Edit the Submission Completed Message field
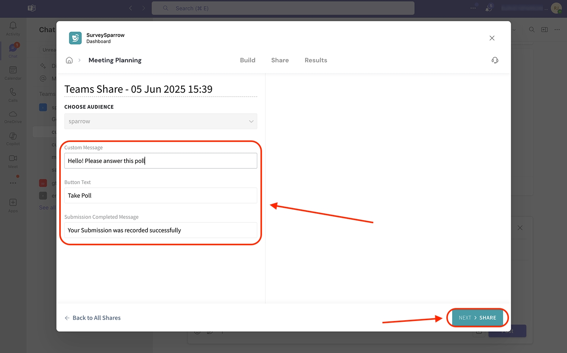Image resolution: width=567 pixels, height=353 pixels. [161, 230]
